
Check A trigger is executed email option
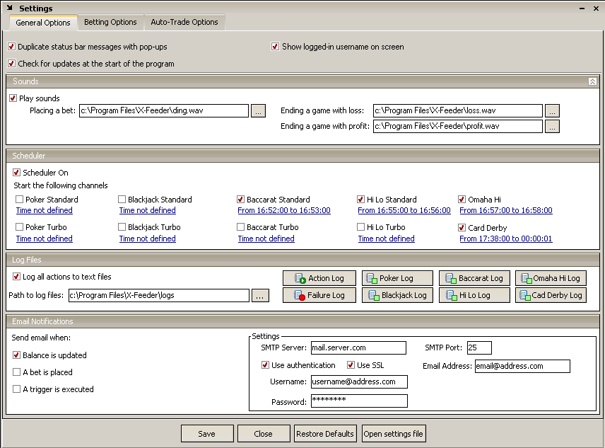click(x=16, y=389)
